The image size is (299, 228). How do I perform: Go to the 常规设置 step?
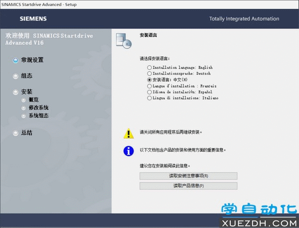(28, 60)
